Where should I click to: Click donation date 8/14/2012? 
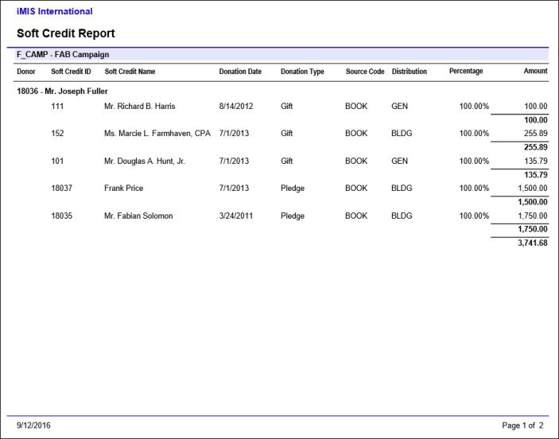(x=236, y=107)
